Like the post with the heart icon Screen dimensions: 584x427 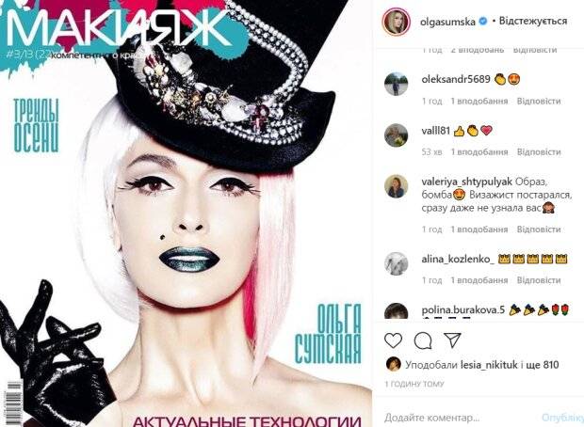click(x=394, y=340)
